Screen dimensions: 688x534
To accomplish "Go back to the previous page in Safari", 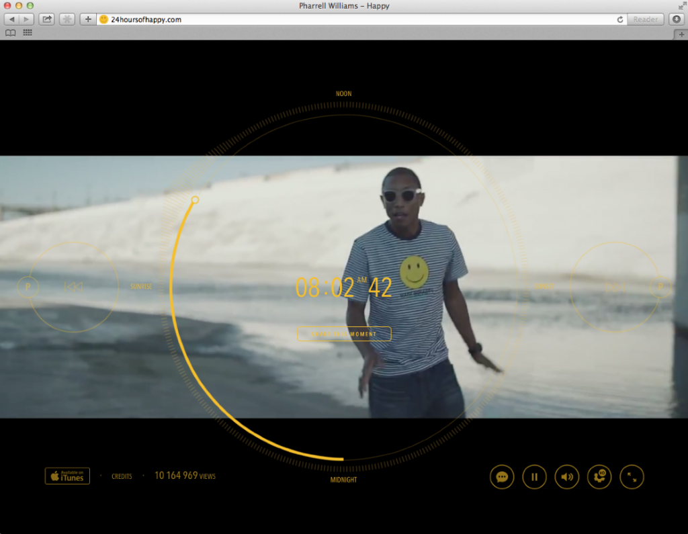I will click(11, 19).
